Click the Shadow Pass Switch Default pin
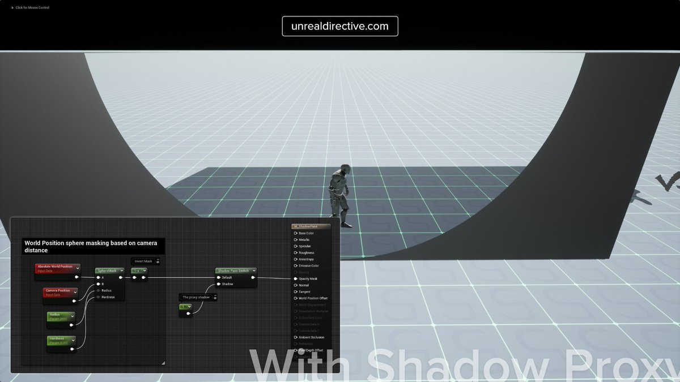Image resolution: width=680 pixels, height=382 pixels. (219, 277)
